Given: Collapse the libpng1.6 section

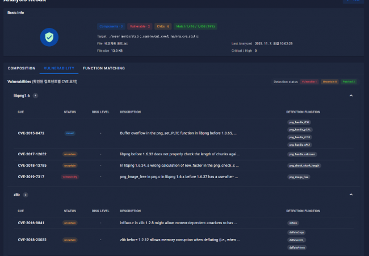Looking at the screenshot, I should 351,96.
